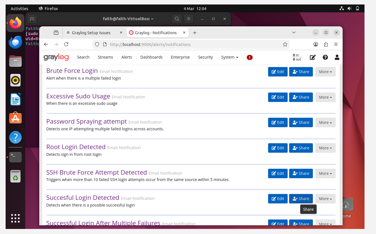Share the Password Spraying attempt notification

point(301,122)
